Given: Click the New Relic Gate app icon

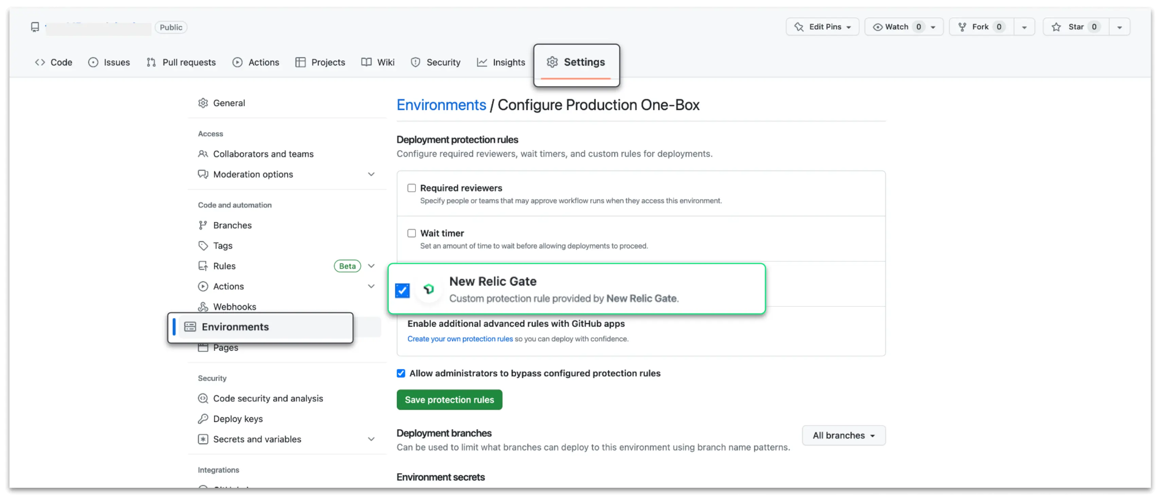Looking at the screenshot, I should [429, 289].
